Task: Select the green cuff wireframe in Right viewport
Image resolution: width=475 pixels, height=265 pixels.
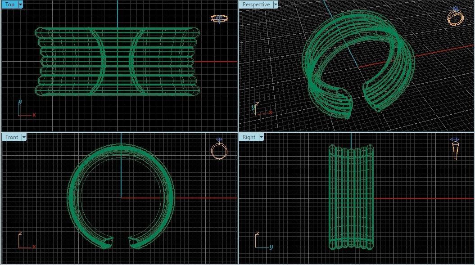Action: pyautogui.click(x=351, y=198)
